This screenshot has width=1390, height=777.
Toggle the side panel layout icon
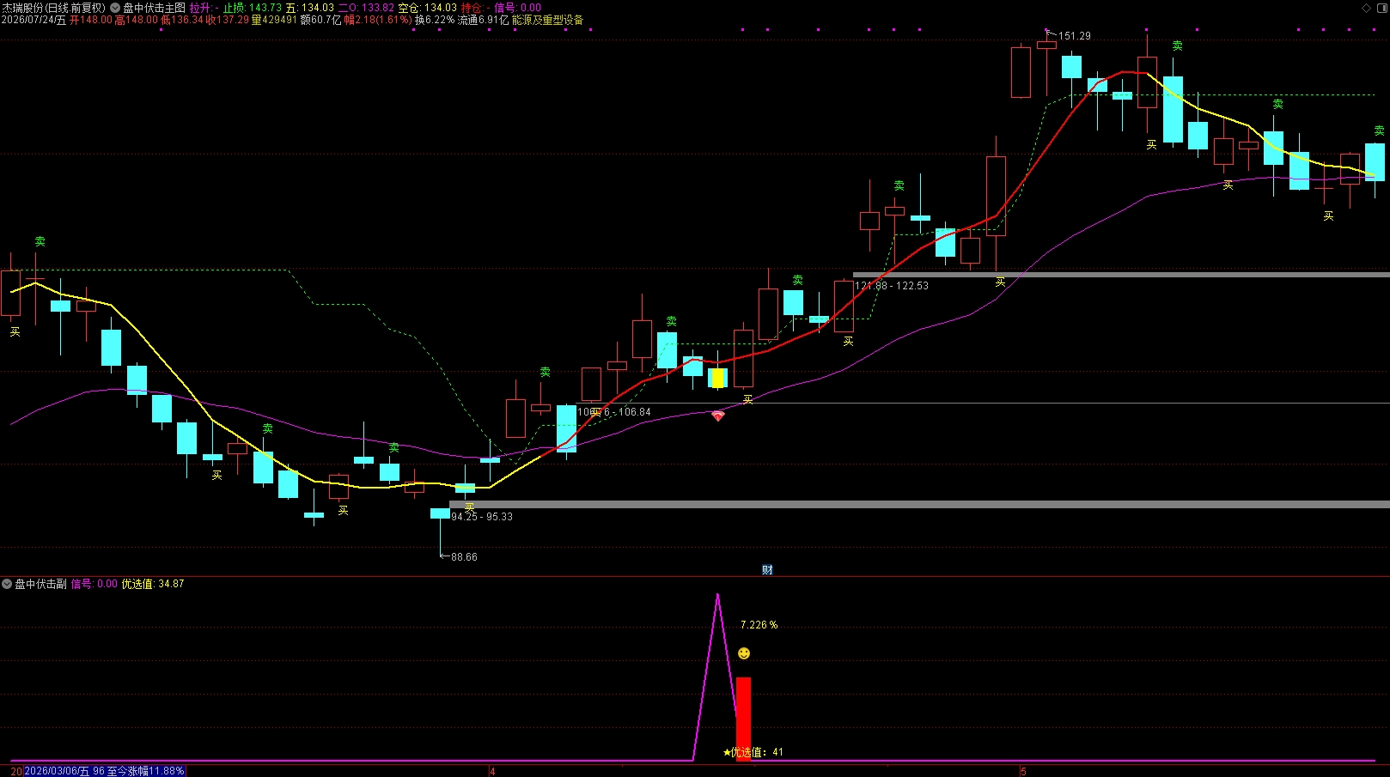point(1382,8)
